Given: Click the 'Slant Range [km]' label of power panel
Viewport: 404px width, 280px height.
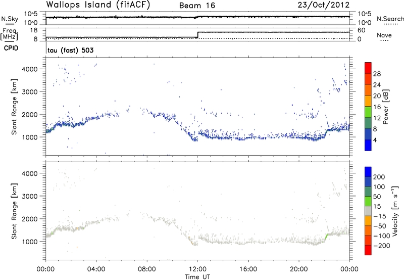Looking at the screenshot, I should point(14,107).
